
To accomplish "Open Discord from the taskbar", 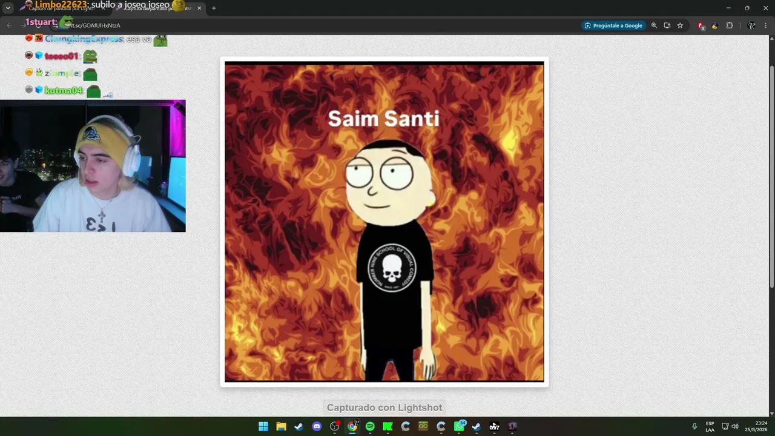I will click(x=317, y=426).
